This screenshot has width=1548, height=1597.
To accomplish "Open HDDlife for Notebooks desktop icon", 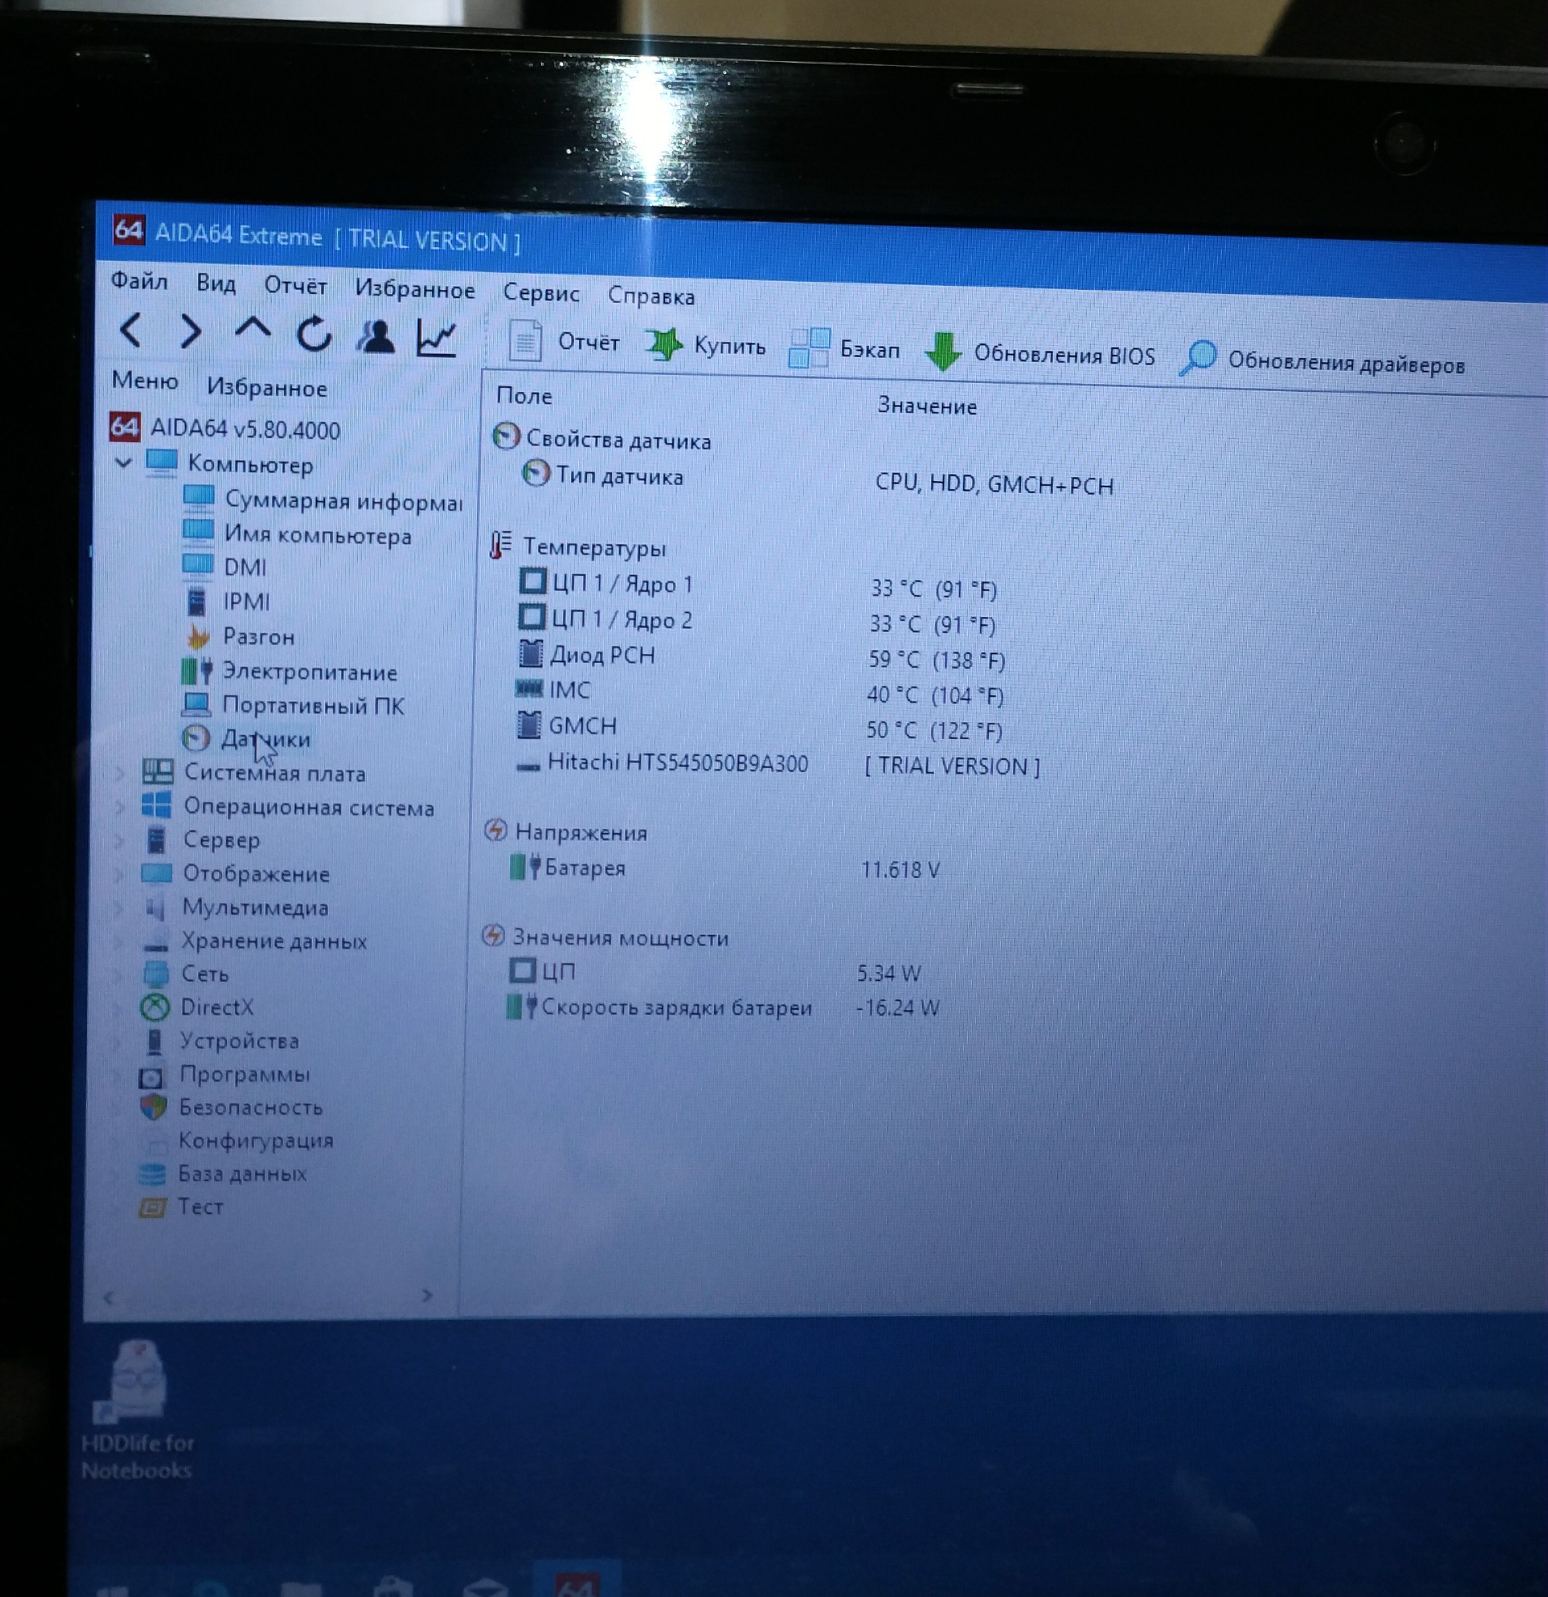I will [138, 1411].
